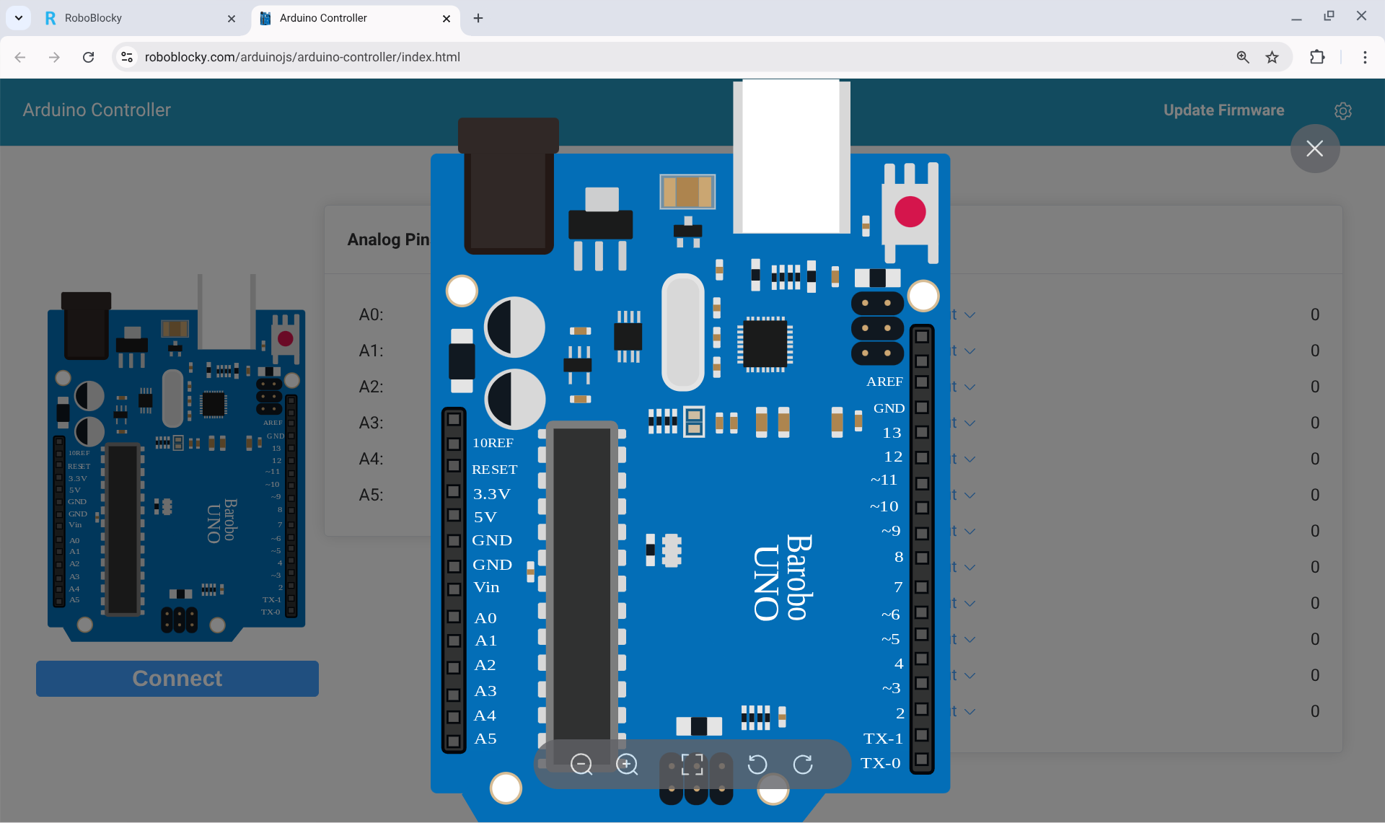Click the browser extensions puzzle icon
Screen dimensions: 1385x823
1317,57
